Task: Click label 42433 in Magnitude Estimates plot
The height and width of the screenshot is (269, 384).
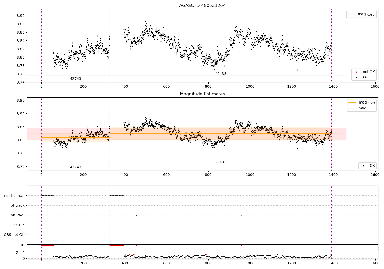Action: (x=221, y=162)
